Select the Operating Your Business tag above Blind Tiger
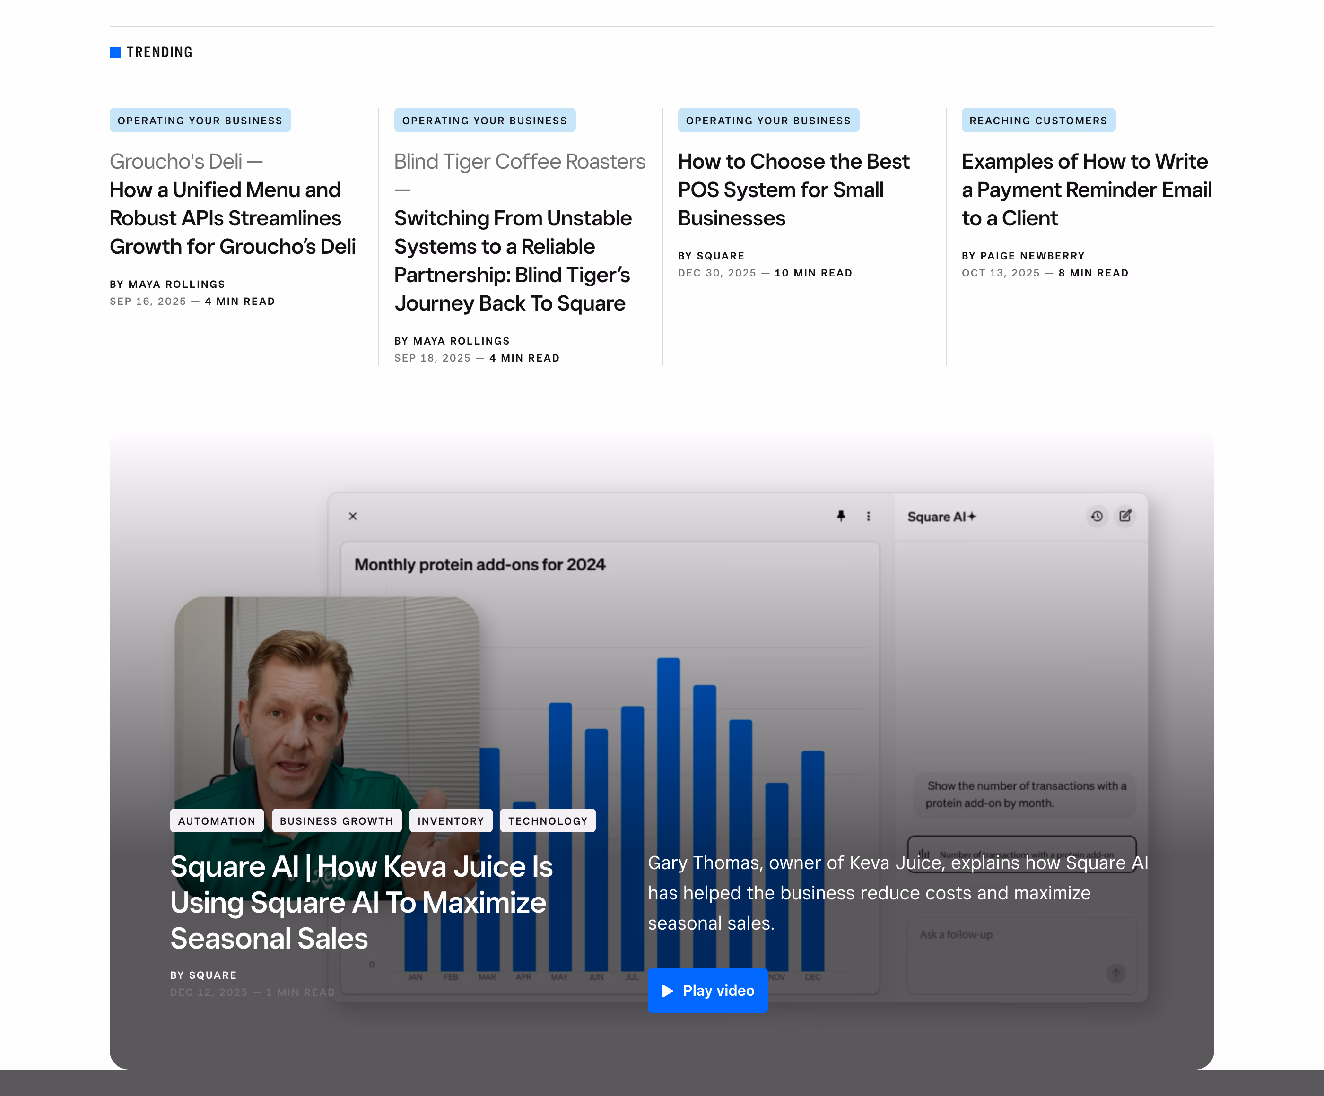This screenshot has height=1096, width=1324. [485, 121]
